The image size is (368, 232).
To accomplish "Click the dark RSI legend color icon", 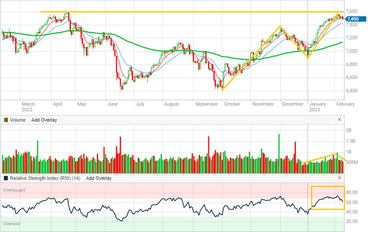I will (x=5, y=178).
